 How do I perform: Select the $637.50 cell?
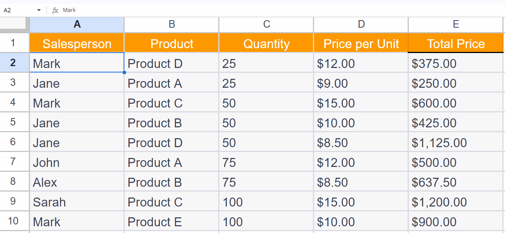[x=456, y=182]
